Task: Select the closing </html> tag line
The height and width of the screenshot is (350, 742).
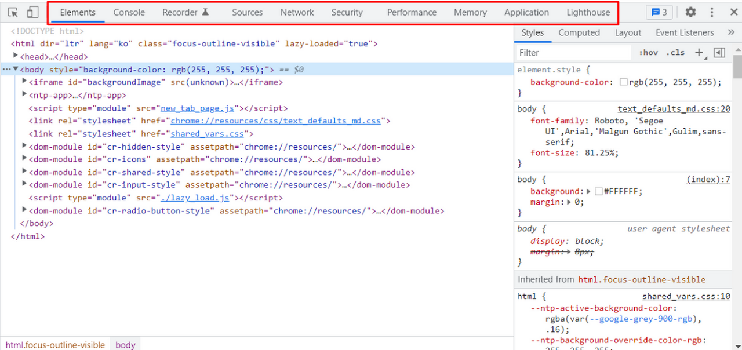Action: click(x=28, y=236)
